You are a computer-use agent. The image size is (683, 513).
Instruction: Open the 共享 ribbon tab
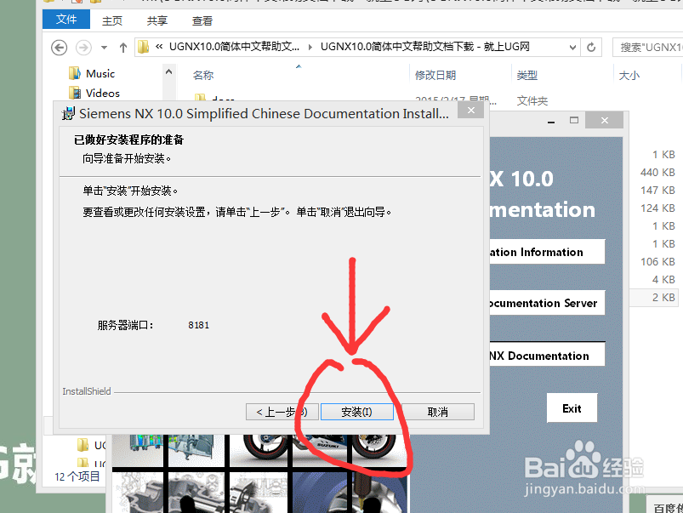tap(157, 20)
